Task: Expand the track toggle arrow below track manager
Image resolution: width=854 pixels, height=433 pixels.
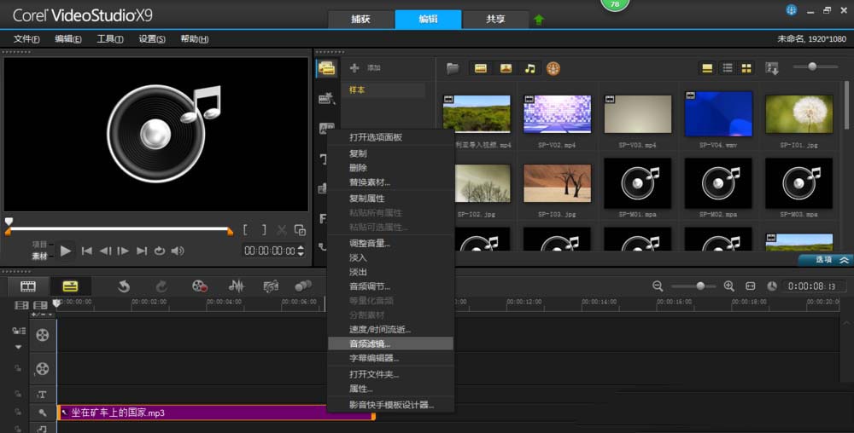Action: [x=18, y=347]
